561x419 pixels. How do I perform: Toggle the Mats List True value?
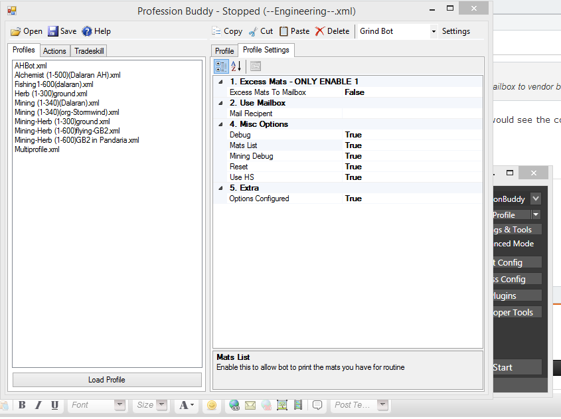(x=412, y=145)
